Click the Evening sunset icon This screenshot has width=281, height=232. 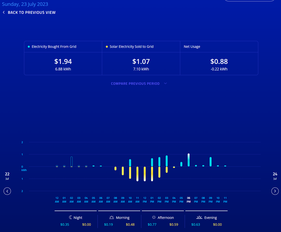[x=199, y=217]
